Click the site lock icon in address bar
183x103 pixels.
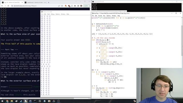tap(12, 6)
